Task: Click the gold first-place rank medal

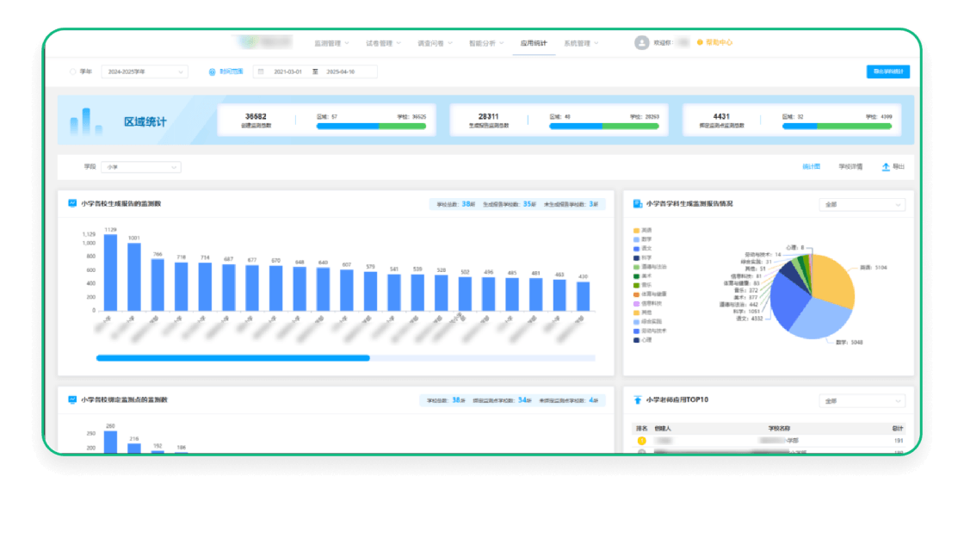Action: tap(642, 441)
